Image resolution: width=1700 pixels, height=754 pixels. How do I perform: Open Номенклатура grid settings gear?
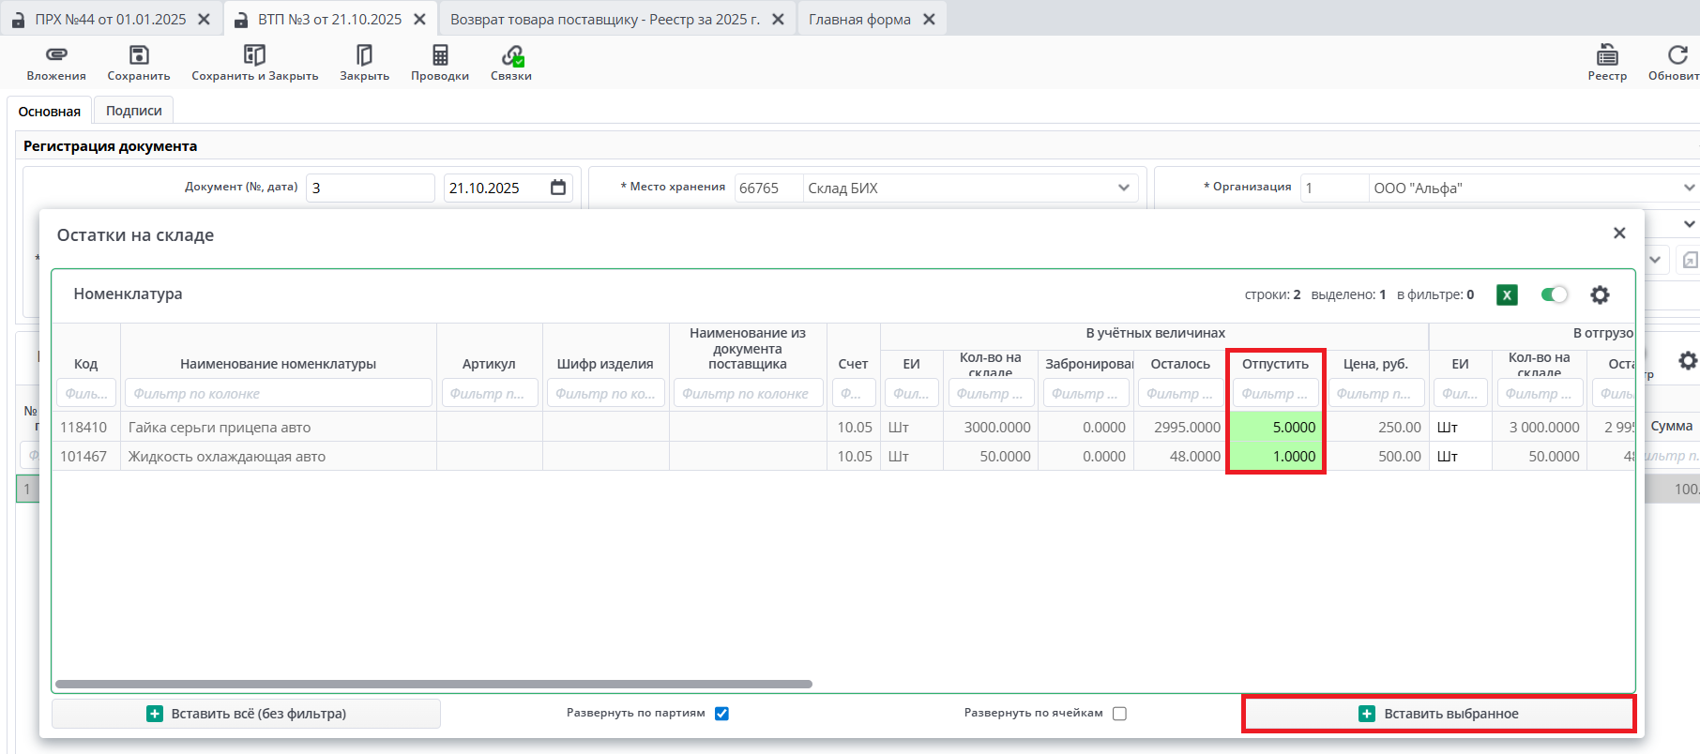pos(1600,294)
